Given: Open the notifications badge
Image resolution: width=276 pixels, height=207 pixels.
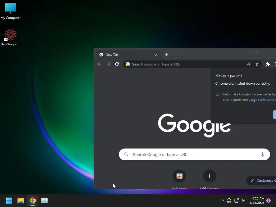Looking at the screenshot, I should 268,201.
